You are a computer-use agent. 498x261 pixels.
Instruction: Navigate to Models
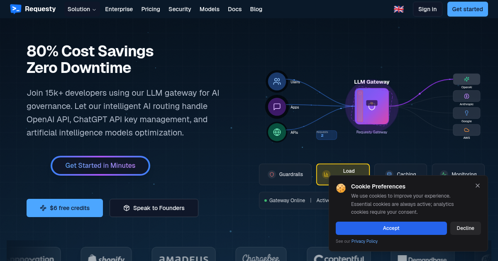pyautogui.click(x=210, y=9)
